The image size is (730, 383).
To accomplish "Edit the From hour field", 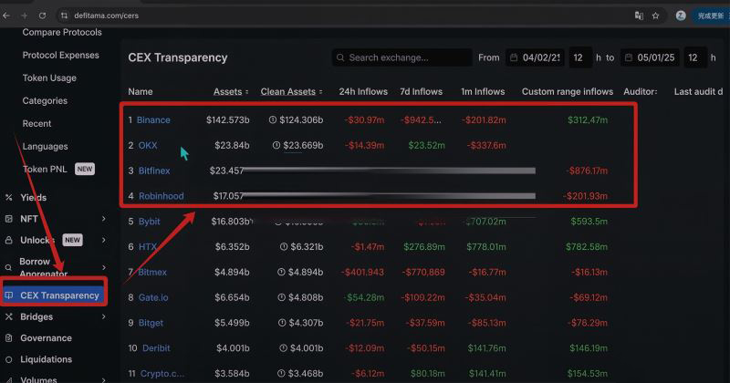I will click(580, 57).
